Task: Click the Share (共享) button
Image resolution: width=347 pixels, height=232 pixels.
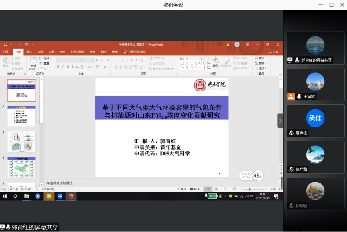Action: tap(273, 52)
